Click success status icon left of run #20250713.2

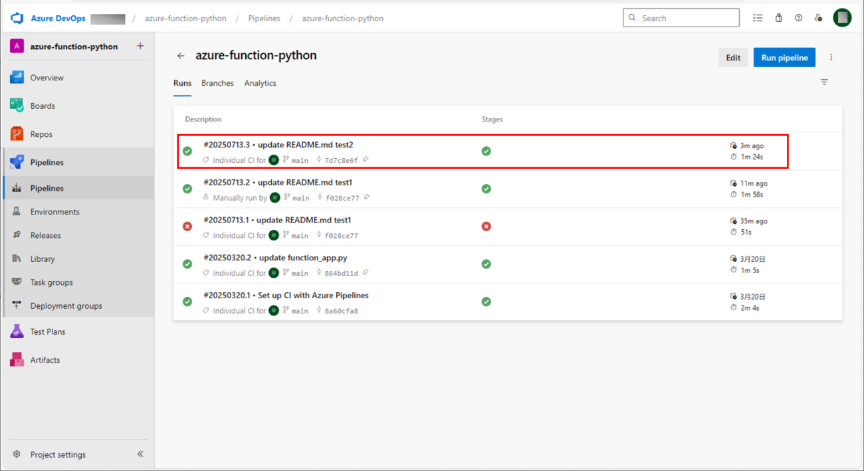[x=187, y=189]
